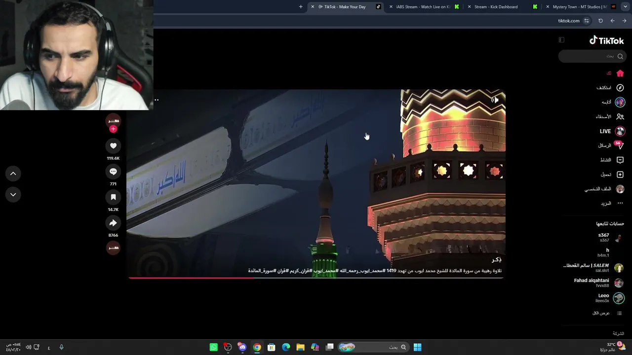Mute the video with the speaker icon
Screen dimensions: 632x355
tap(495, 100)
